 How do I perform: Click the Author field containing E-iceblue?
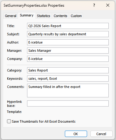coord(68,42)
